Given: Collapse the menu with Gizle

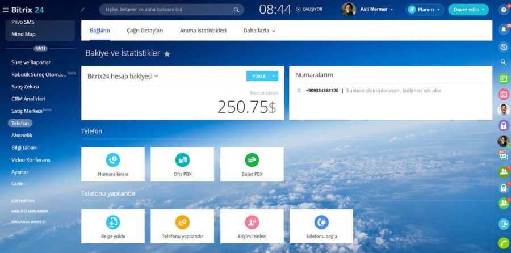Looking at the screenshot, I should point(19,184).
